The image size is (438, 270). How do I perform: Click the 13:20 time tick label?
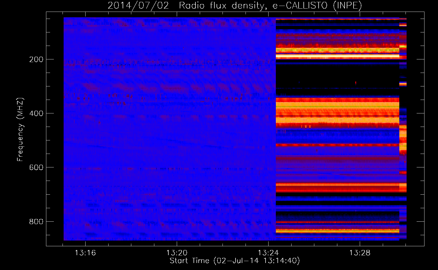(177, 253)
